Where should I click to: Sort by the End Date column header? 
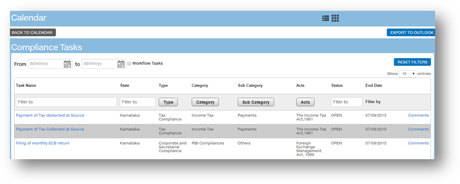[x=374, y=85]
